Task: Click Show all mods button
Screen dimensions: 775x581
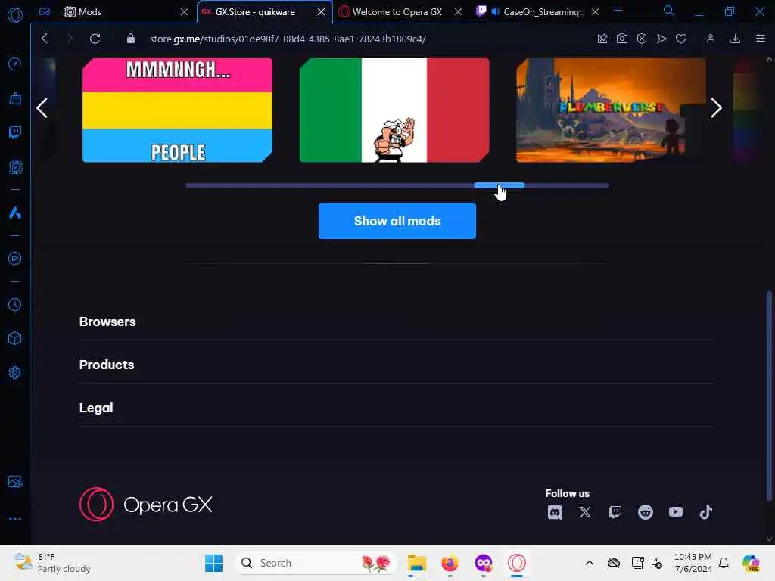Action: 397,221
